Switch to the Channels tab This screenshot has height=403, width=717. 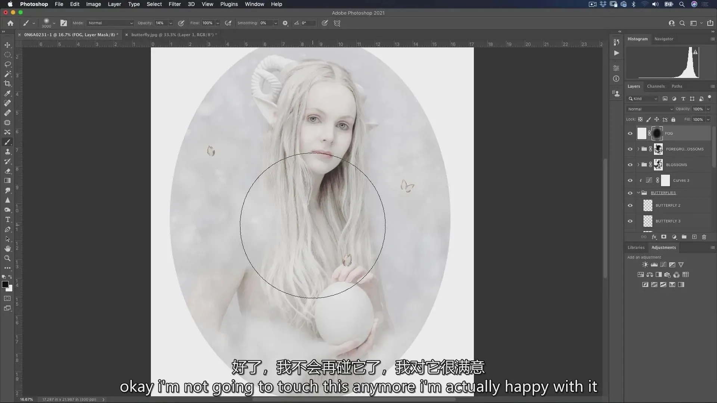(656, 86)
